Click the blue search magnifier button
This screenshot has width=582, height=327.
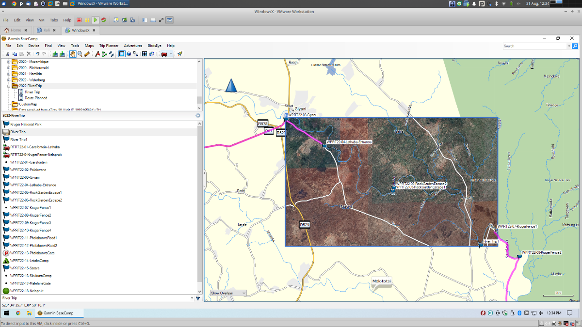point(575,46)
